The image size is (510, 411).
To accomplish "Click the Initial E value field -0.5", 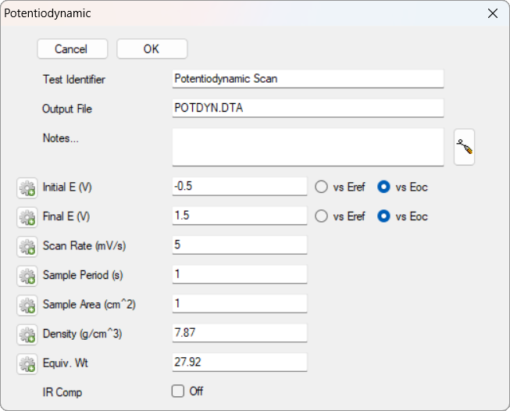I will [x=240, y=187].
